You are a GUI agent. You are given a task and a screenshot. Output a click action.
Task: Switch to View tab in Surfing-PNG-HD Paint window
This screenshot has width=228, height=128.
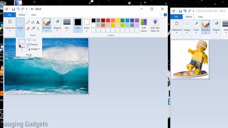(200, 17)
